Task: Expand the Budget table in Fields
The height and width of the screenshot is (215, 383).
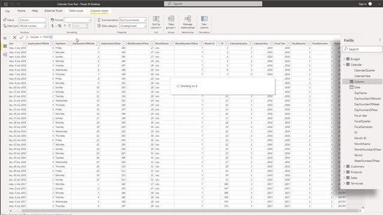Action: (344, 59)
